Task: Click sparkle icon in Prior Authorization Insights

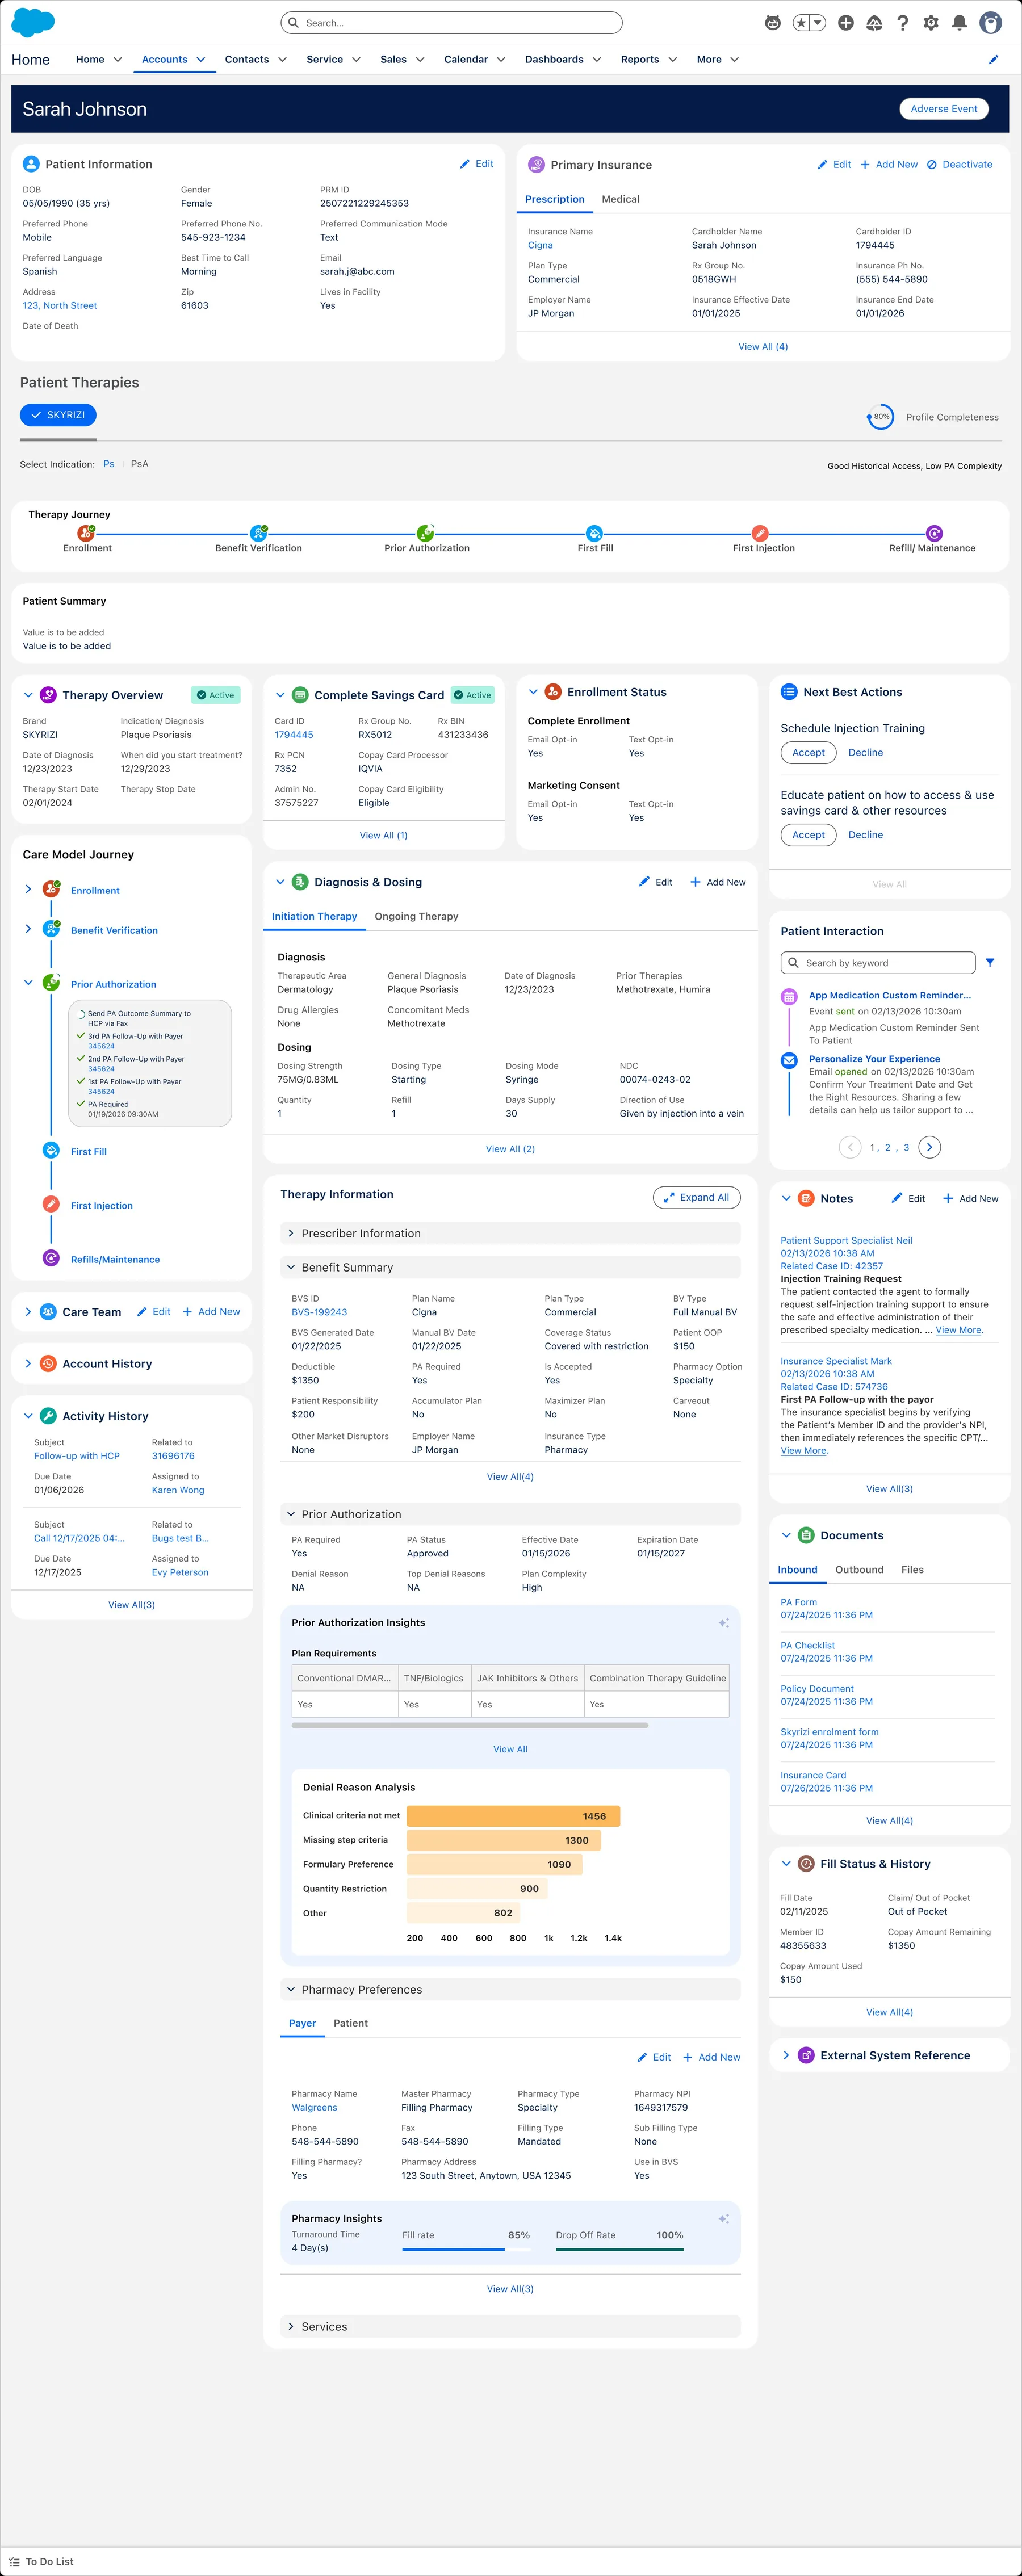Action: pyautogui.click(x=724, y=1623)
